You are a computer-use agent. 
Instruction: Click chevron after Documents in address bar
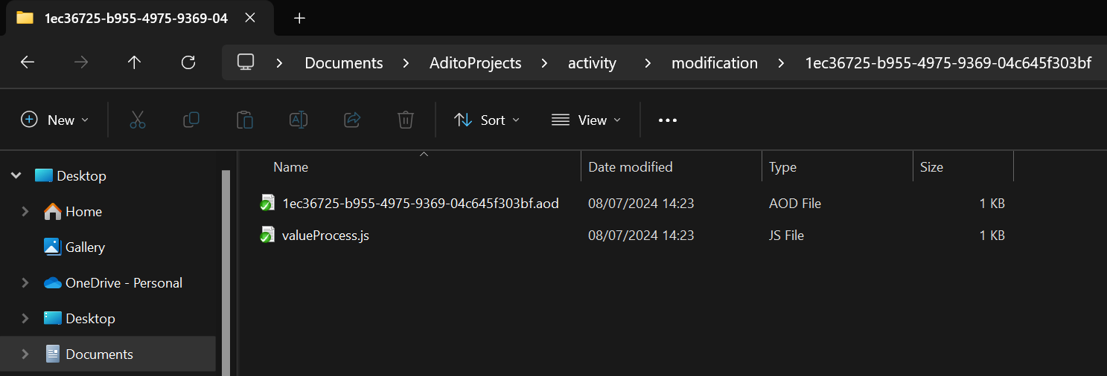pos(406,63)
